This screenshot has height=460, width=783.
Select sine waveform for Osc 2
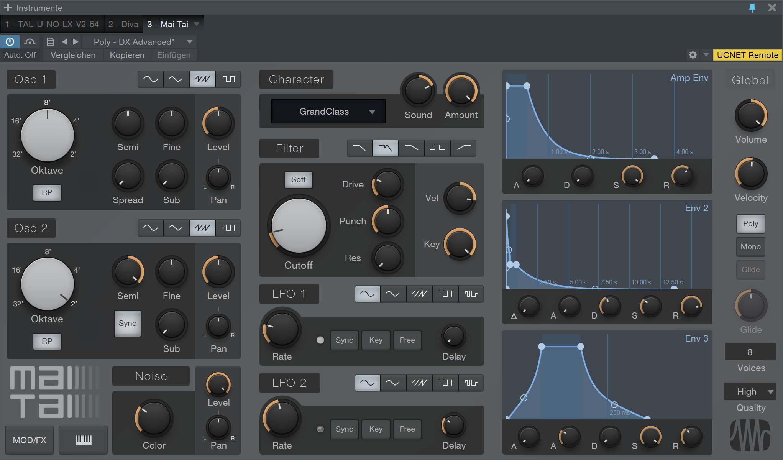click(150, 228)
